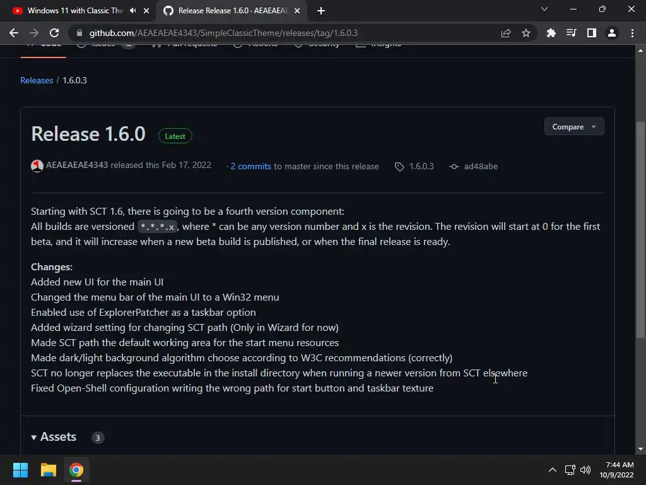This screenshot has width=646, height=485.
Task: Open commit ad48abe
Action: (481, 166)
